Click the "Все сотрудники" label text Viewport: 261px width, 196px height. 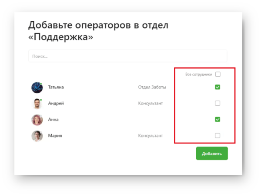point(199,74)
